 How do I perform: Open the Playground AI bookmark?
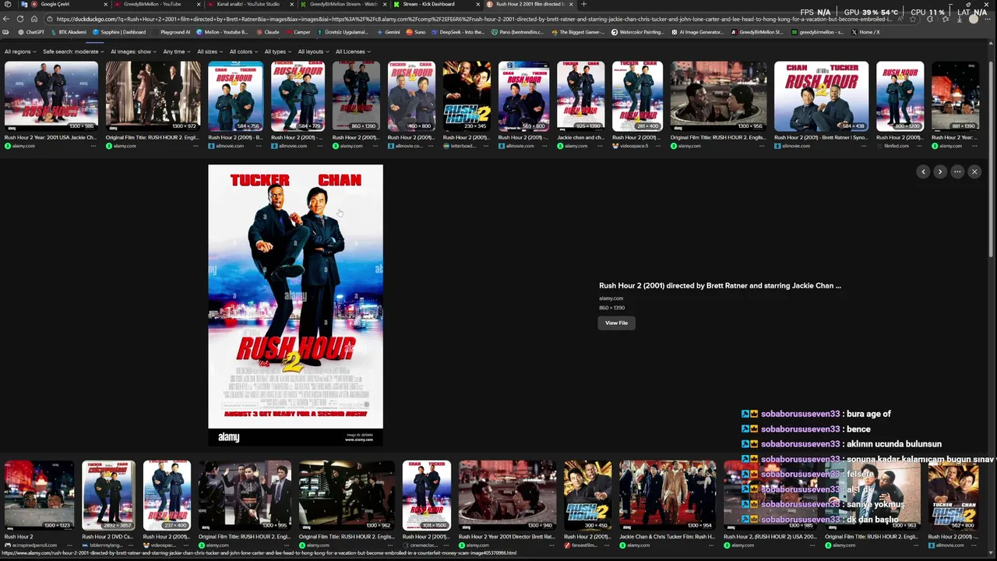[x=171, y=32]
